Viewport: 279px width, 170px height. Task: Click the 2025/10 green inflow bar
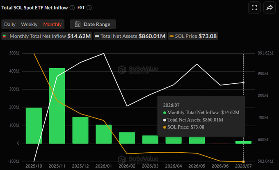coord(34,126)
